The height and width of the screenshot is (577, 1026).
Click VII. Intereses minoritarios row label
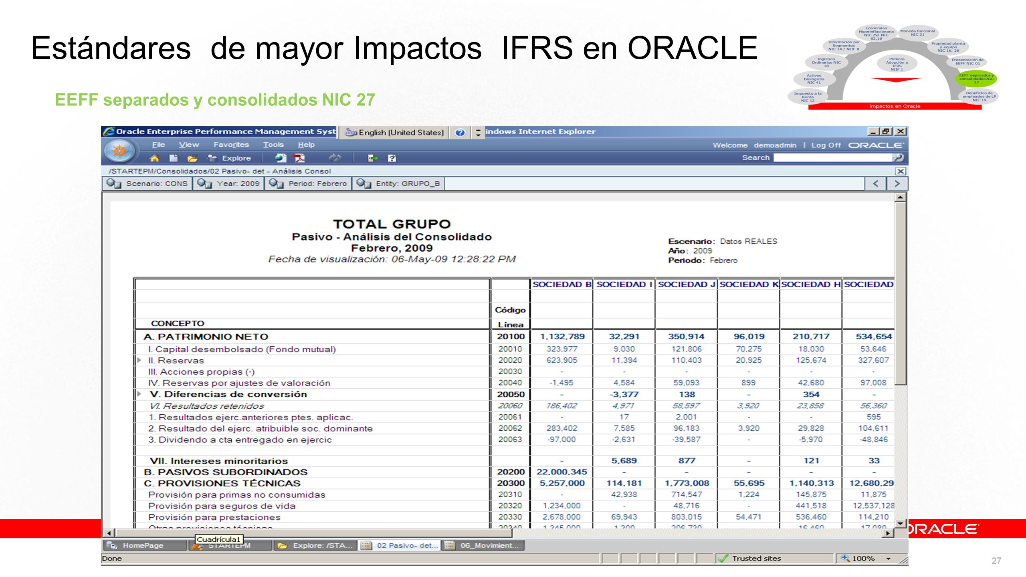(218, 461)
